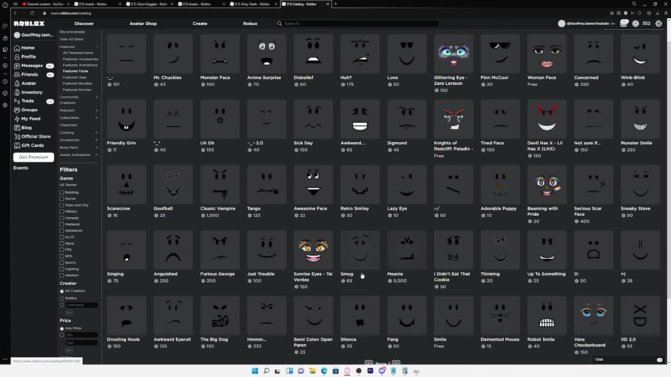The image size is (671, 377).
Task: Click the Get Premium button
Action: click(x=34, y=157)
